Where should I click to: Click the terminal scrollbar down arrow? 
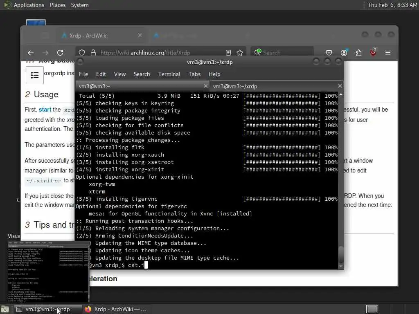pos(341,266)
